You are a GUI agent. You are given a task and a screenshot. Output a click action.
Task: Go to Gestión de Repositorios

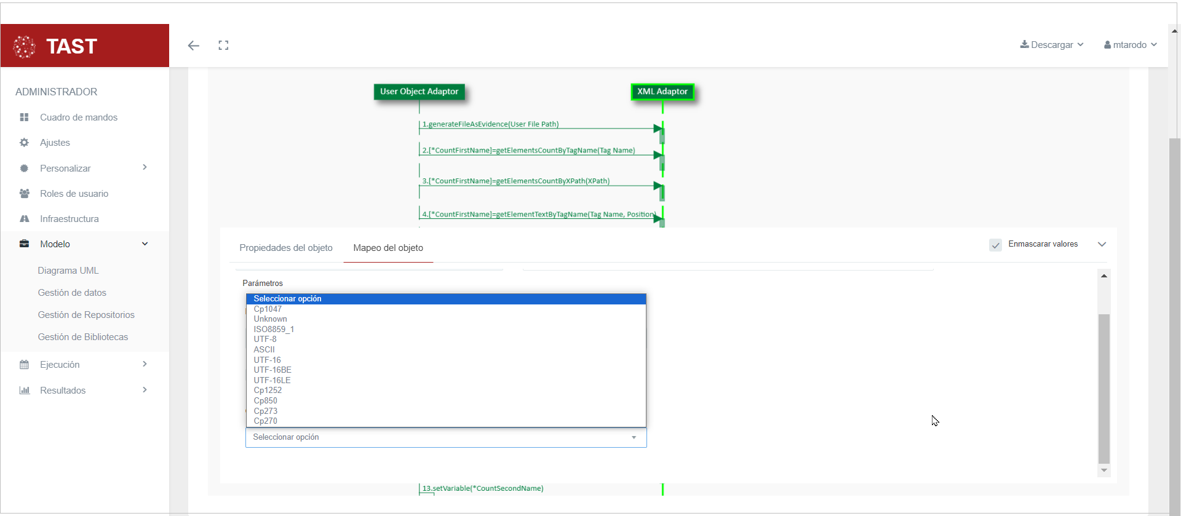pyautogui.click(x=86, y=315)
